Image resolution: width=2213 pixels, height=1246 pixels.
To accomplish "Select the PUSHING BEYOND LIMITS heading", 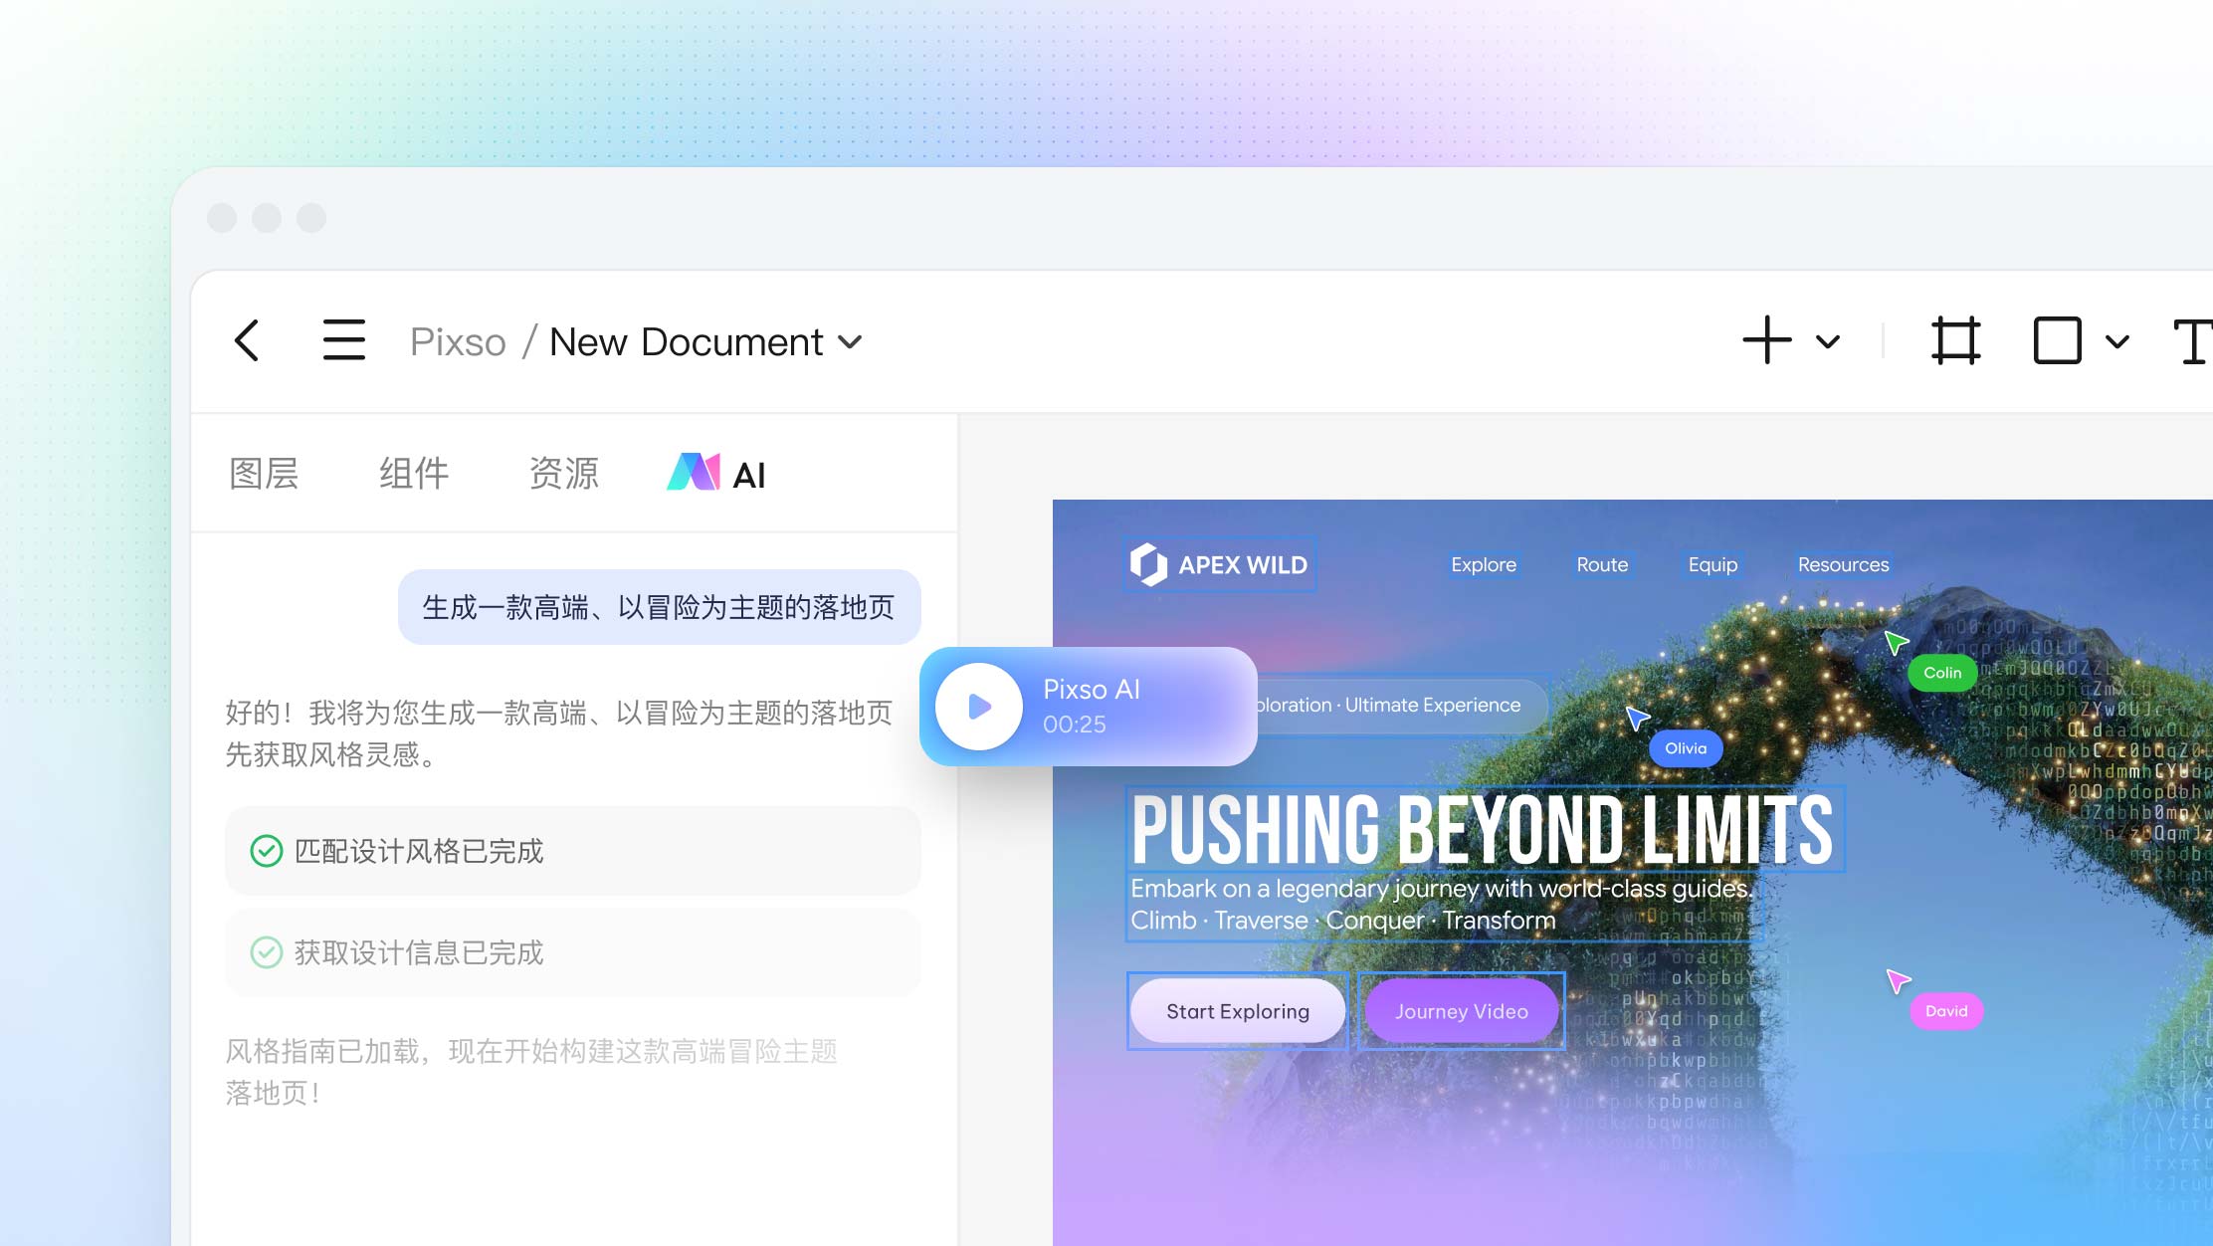I will tap(1485, 829).
